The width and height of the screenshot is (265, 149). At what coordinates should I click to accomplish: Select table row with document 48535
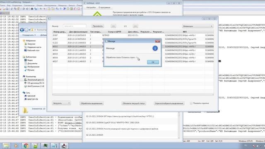133,54
